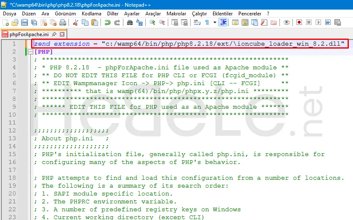The height and width of the screenshot is (220, 353).
Task: Click the 'The PHPRC environment variable' line
Action: tap(105, 202)
